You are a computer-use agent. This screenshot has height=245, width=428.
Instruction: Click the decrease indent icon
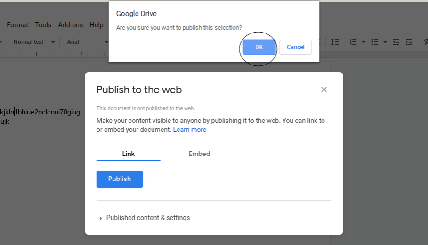point(396,42)
